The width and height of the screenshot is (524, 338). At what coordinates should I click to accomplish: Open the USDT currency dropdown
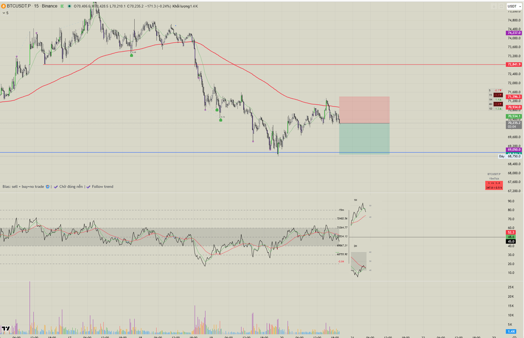click(514, 6)
